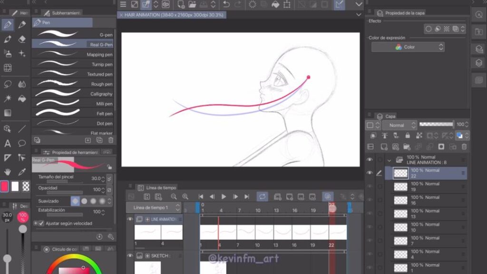Viewport: 487px width, 274px height.
Task: Select the Pen tool in the toolbox
Action: pos(8,25)
